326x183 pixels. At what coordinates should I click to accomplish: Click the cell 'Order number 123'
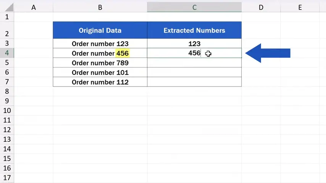100,44
